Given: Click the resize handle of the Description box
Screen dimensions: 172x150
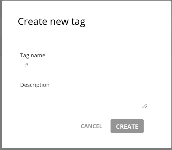Looking at the screenshot, I should (x=144, y=106).
